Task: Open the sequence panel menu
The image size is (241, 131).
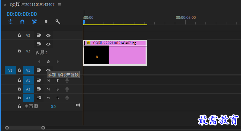Action: click(x=60, y=5)
